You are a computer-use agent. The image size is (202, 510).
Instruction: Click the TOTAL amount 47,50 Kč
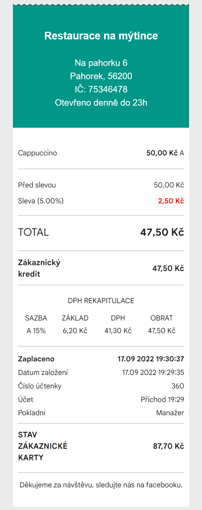point(162,232)
